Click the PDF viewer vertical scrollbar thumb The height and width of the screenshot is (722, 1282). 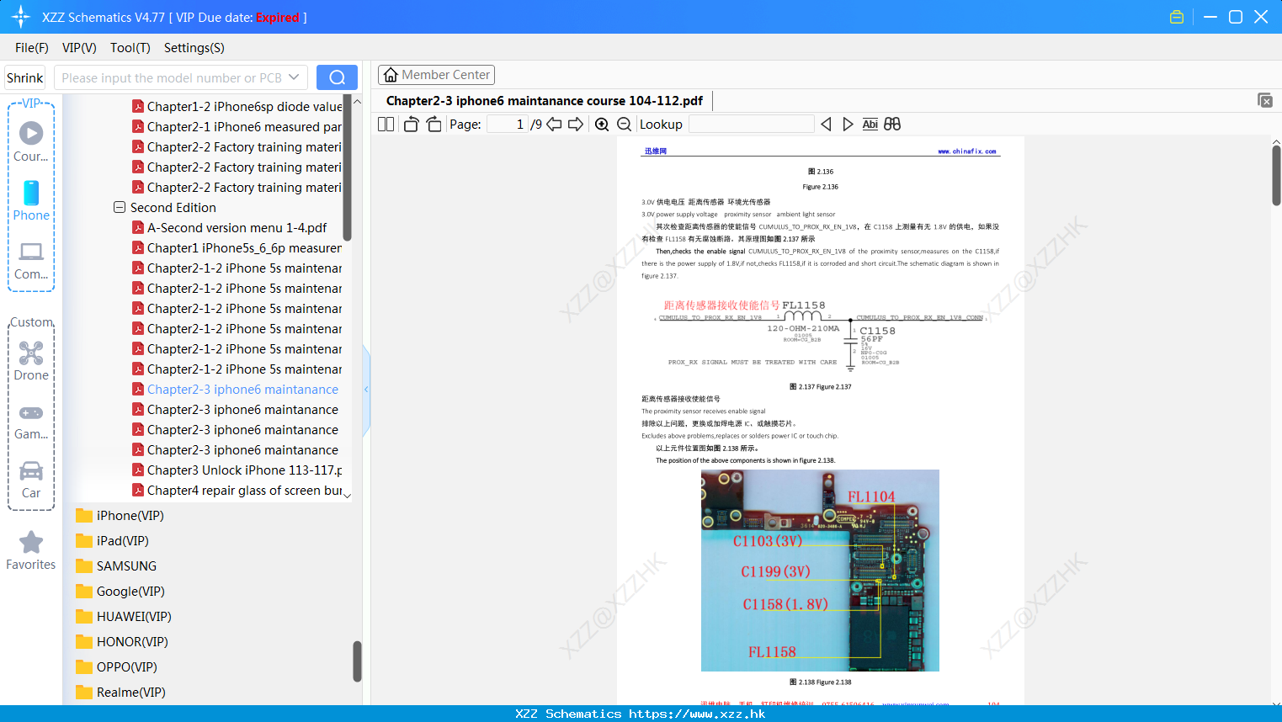coord(1276,175)
